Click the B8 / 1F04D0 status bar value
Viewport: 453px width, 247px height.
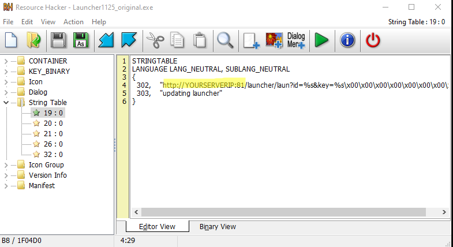[x=22, y=241]
